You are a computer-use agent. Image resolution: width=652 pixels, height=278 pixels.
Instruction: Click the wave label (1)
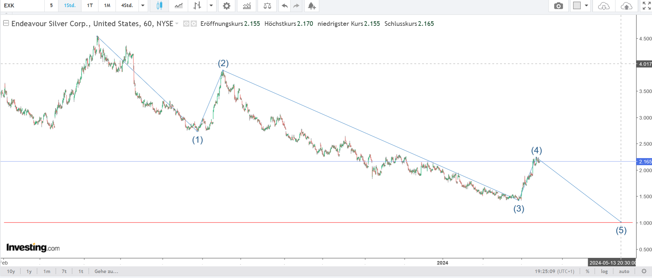[197, 140]
